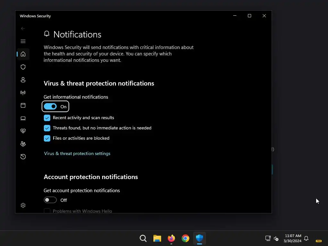The image size is (328, 246).
Task: Go back with the back arrow
Action: (23, 29)
